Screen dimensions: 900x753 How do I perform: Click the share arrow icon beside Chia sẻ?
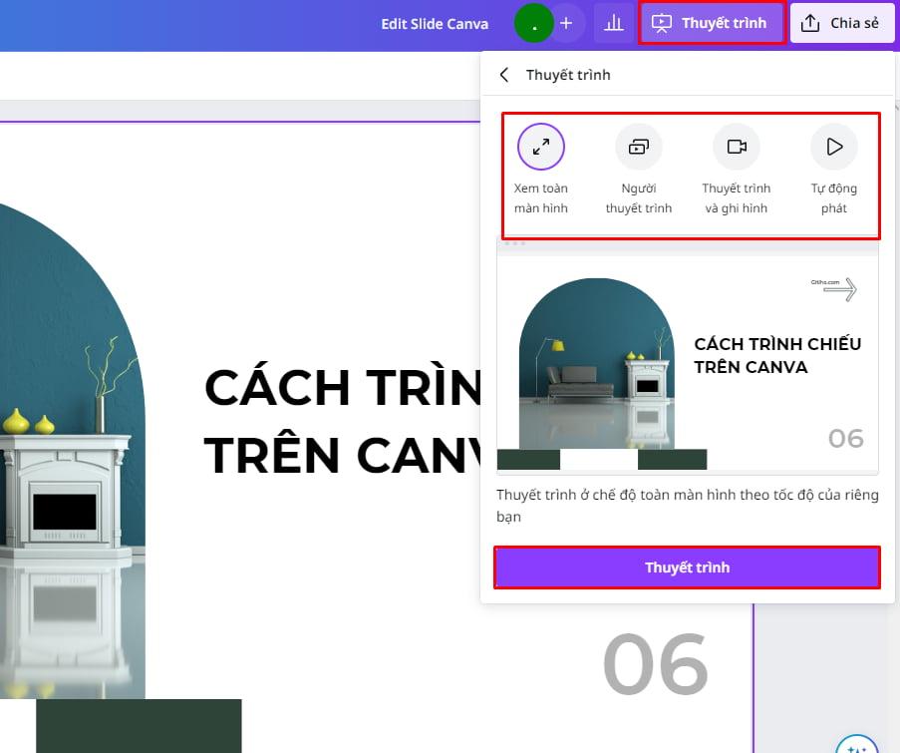pos(815,22)
